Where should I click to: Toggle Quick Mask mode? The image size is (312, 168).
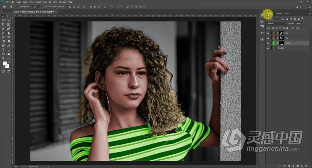coord(3,71)
